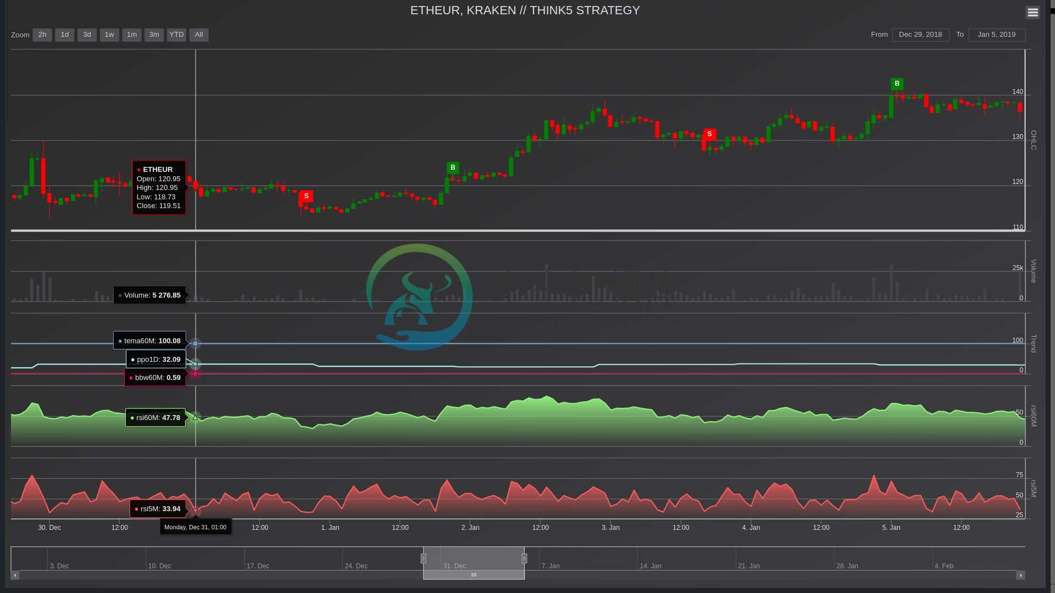Click the ppo1D: 32.09 tooltip label
The image size is (1055, 593).
(156, 359)
